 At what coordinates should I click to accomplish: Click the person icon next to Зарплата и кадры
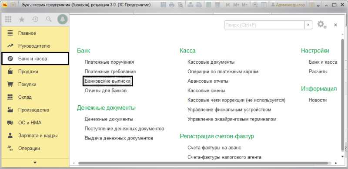[x=10, y=135]
